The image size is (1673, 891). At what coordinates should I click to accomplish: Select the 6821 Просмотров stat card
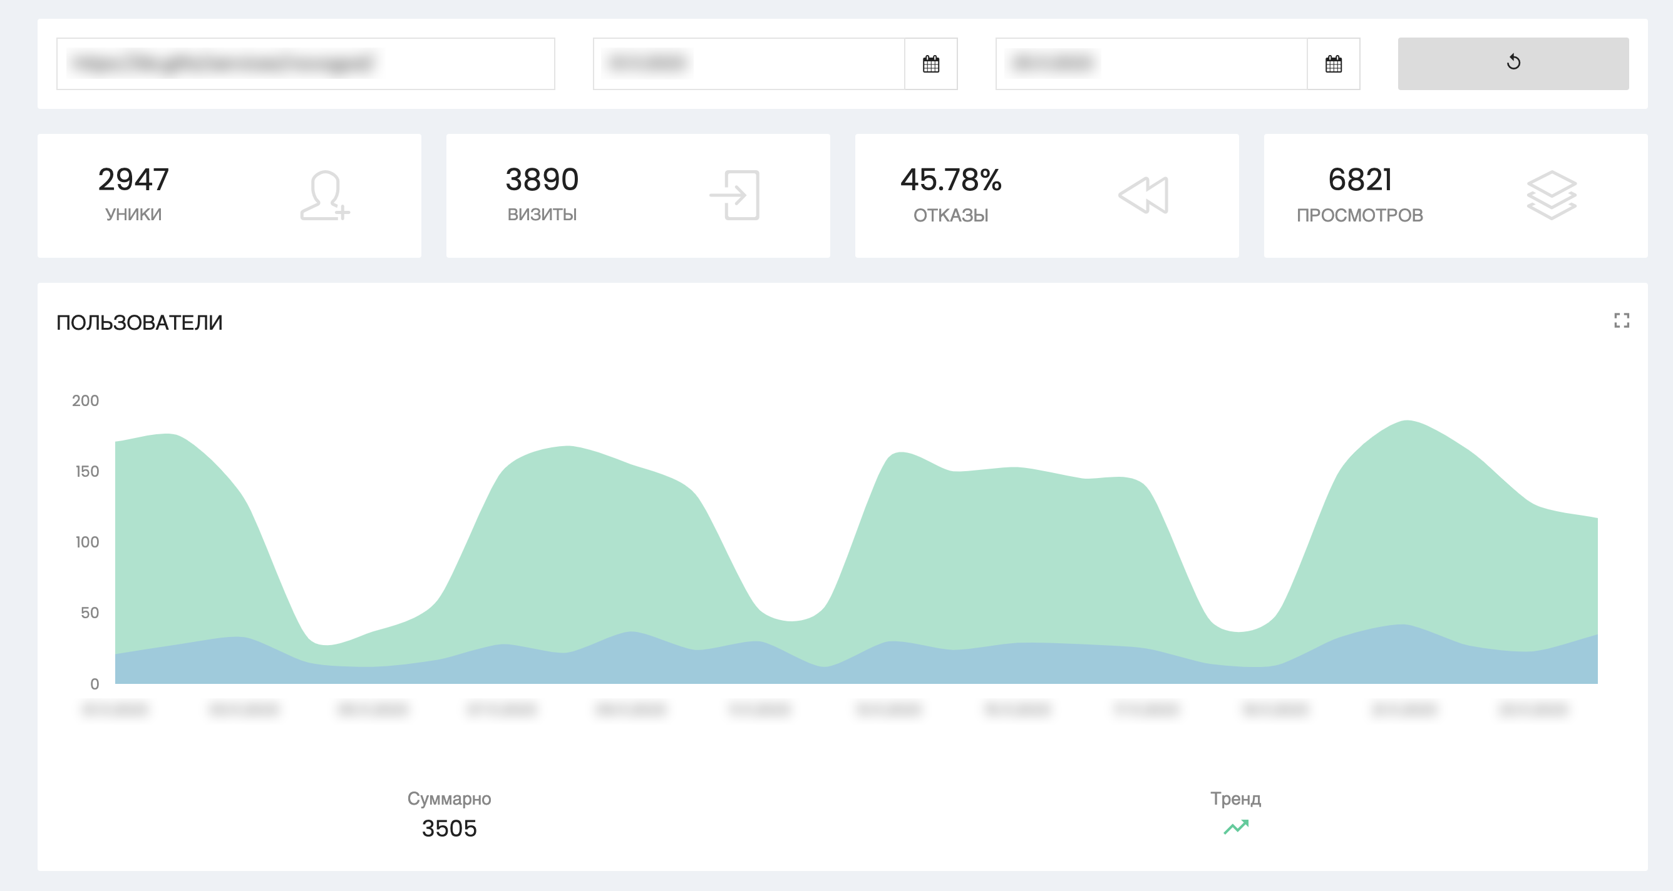pyautogui.click(x=1454, y=195)
